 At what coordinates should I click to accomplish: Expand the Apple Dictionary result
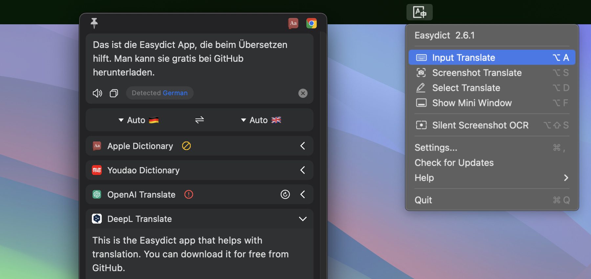point(302,146)
